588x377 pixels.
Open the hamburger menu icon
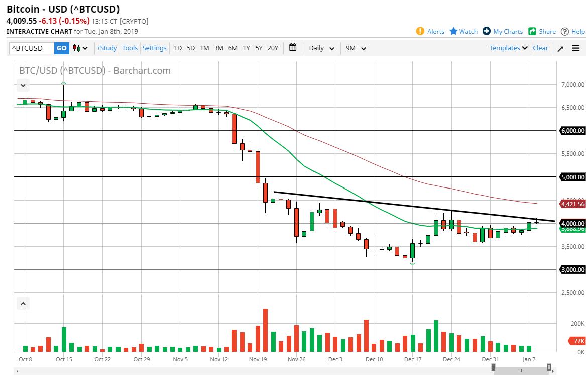pyautogui.click(x=576, y=48)
